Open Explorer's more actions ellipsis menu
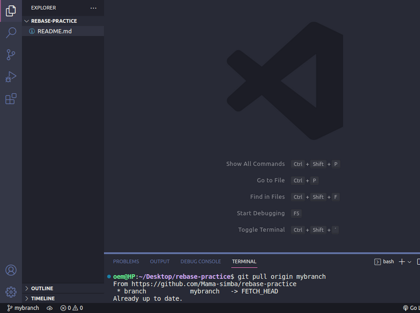The width and height of the screenshot is (420, 313). (x=93, y=8)
